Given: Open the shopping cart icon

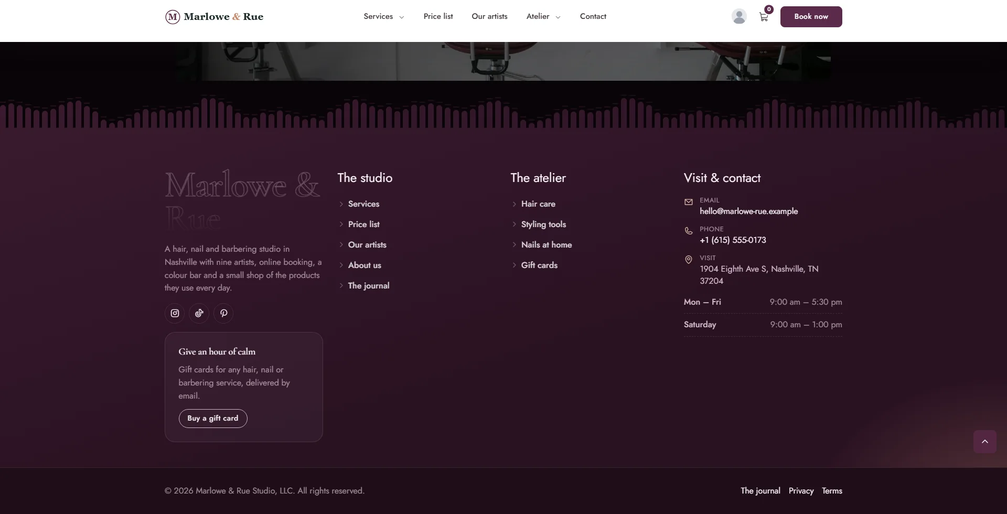Looking at the screenshot, I should (764, 17).
